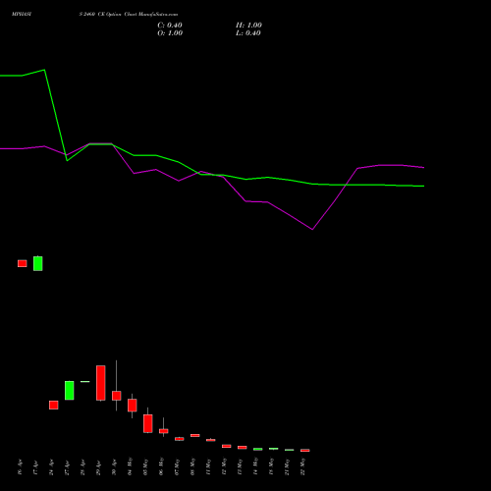Click the red candle body above 30 Apr
Screen dimensions: 491x491
(x=117, y=396)
